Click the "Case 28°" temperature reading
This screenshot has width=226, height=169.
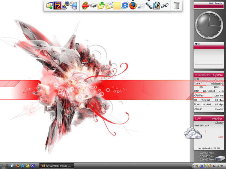(x=219, y=109)
